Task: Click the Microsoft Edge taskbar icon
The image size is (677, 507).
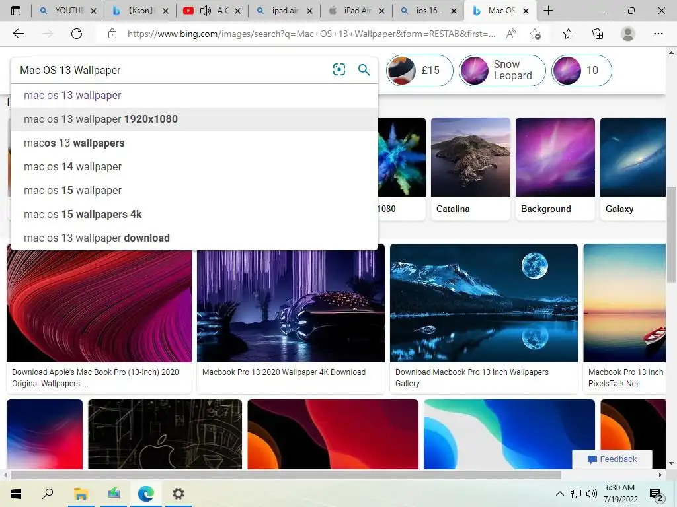Action: (145, 494)
